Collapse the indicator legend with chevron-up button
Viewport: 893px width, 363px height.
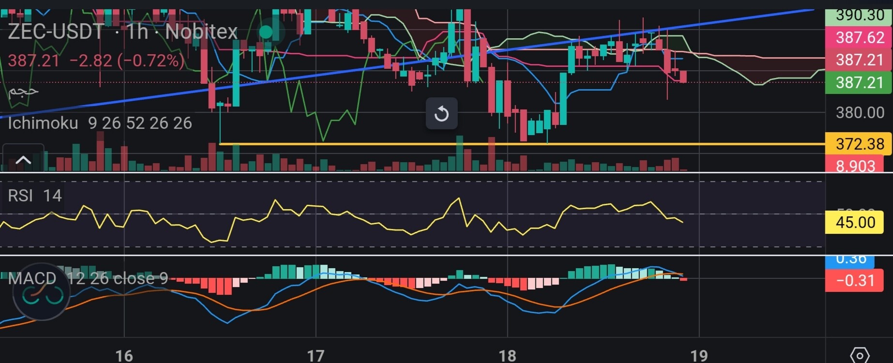click(23, 160)
